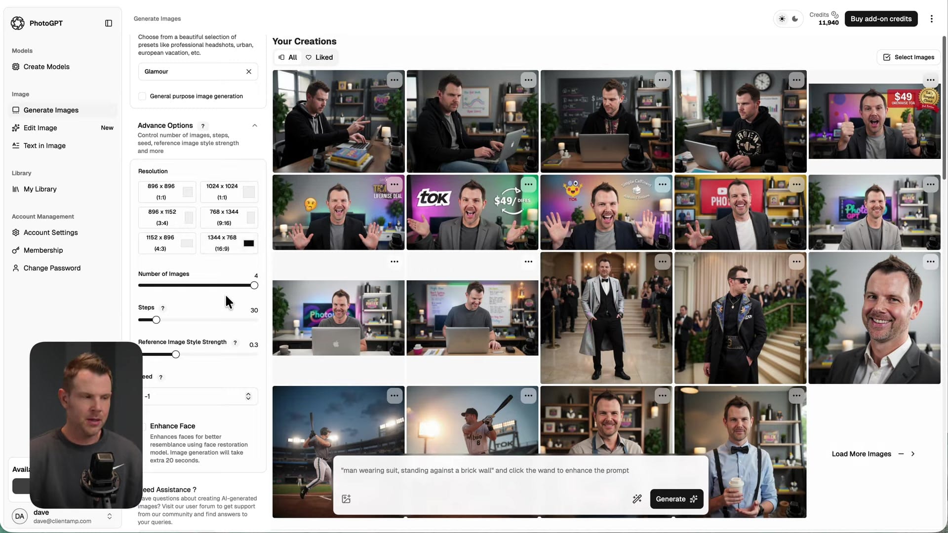Open options menu on tok $49 image
The width and height of the screenshot is (948, 533).
tap(528, 185)
